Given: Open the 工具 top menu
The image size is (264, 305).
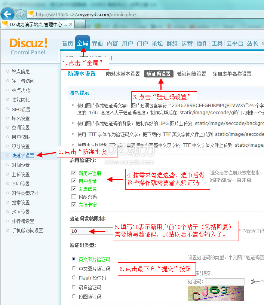Looking at the screenshot, I should pyautogui.click(x=217, y=43).
